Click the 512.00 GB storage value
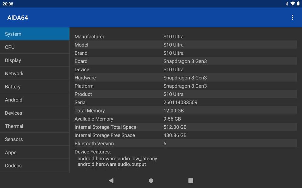302x188 pixels. pyautogui.click(x=175, y=127)
